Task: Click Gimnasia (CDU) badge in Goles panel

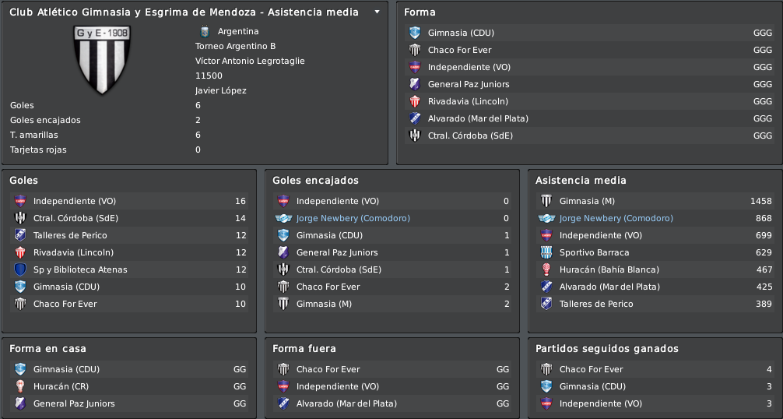Action: point(20,287)
